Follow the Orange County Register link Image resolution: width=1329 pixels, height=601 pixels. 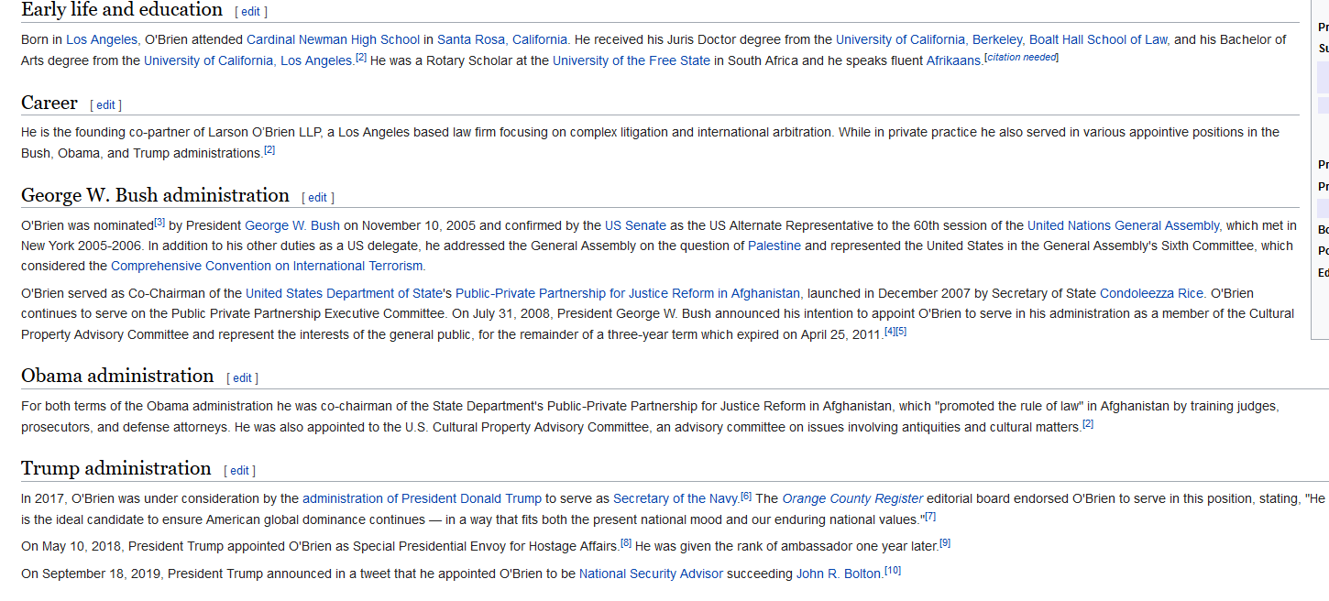pyautogui.click(x=852, y=498)
